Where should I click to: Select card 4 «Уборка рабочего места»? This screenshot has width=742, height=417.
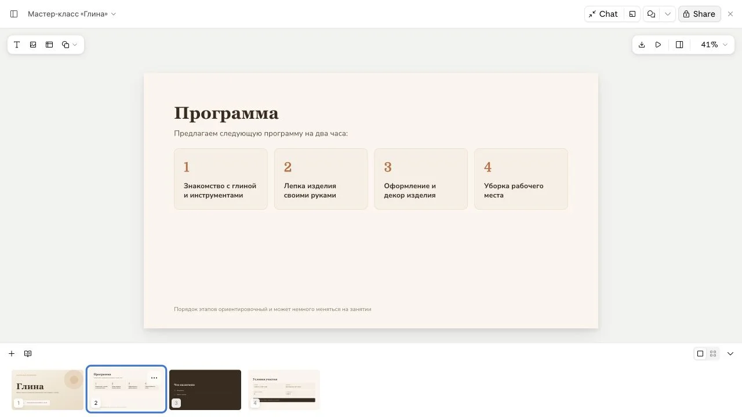tap(521, 179)
